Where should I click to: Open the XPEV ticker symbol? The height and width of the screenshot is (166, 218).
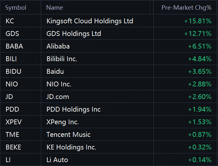13,122
